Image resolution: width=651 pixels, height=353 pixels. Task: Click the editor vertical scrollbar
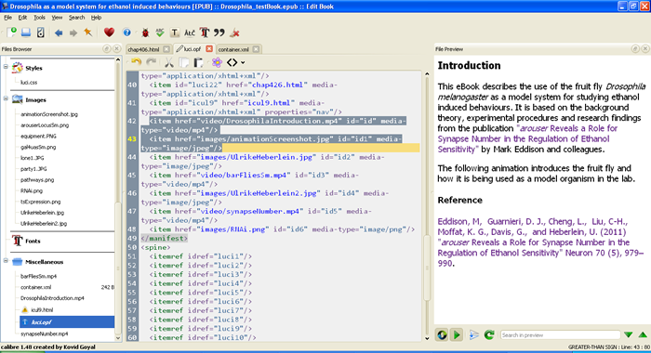(x=427, y=205)
